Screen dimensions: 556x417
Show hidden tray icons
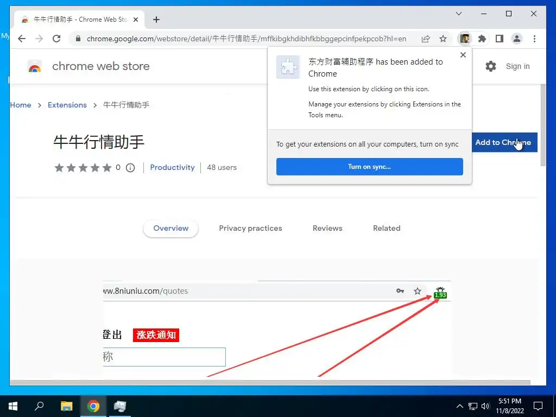(459, 406)
